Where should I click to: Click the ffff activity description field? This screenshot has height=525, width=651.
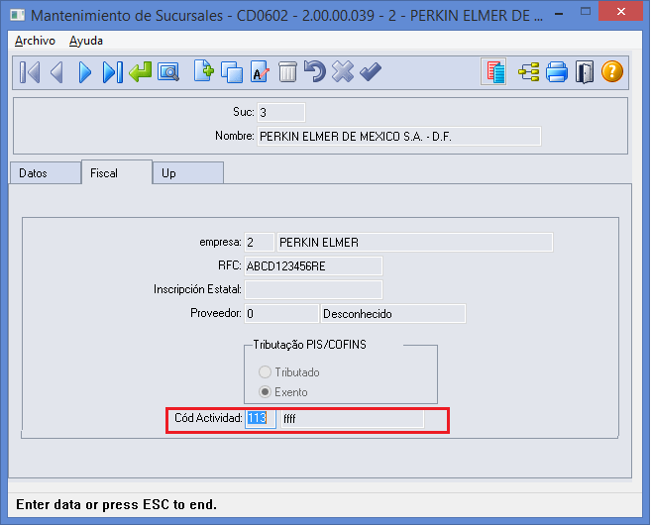point(352,418)
